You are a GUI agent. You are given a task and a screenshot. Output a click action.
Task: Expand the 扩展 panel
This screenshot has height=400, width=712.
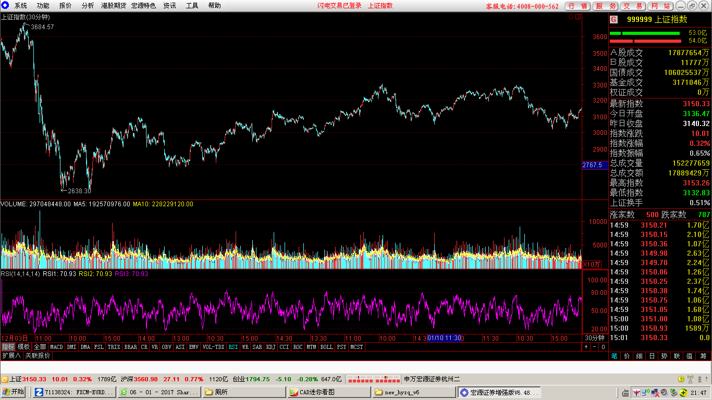coord(11,356)
